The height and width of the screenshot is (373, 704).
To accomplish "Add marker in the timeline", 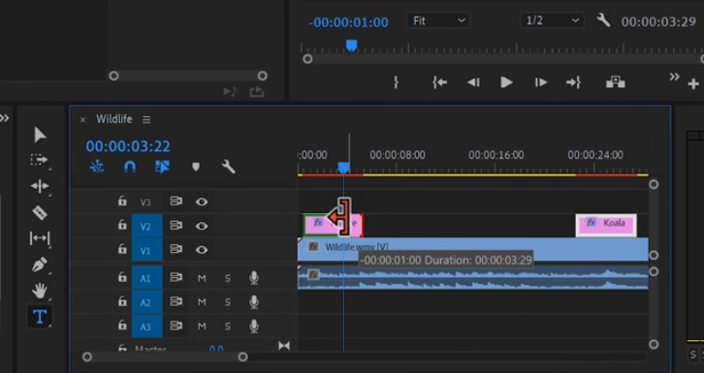I will (x=196, y=168).
